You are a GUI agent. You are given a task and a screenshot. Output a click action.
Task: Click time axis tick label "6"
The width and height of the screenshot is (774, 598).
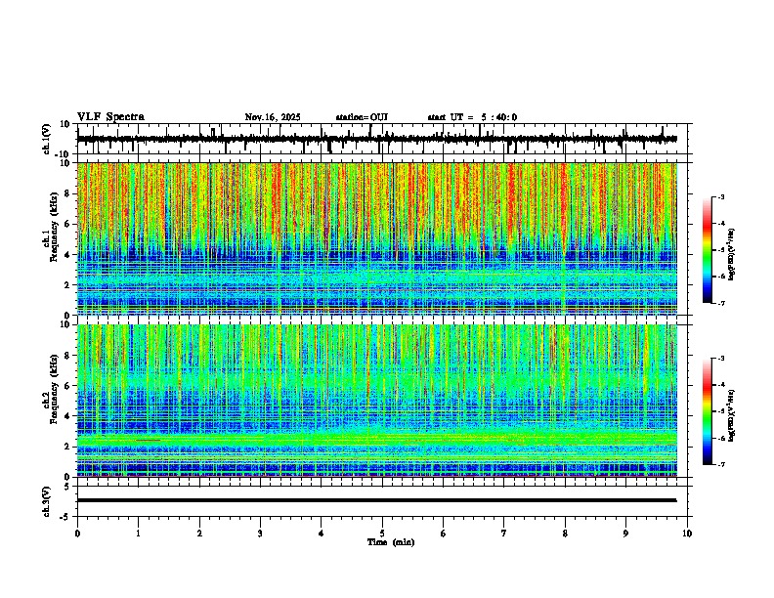click(x=444, y=534)
